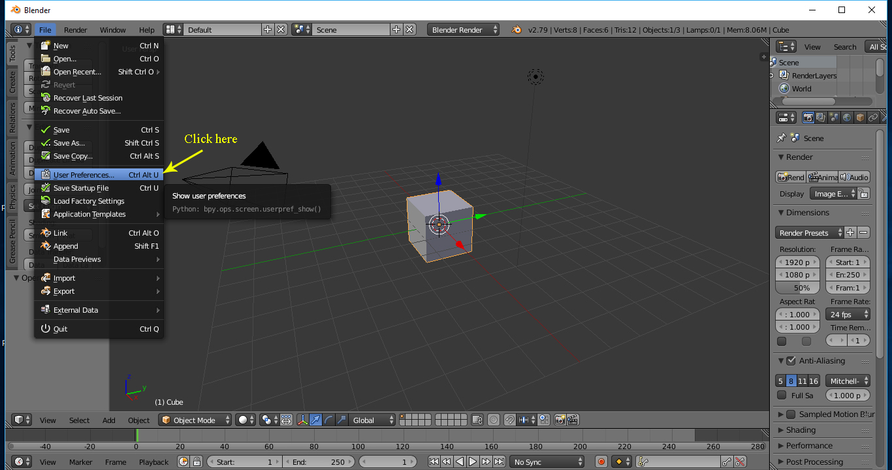
Task: Open the World properties tab icon
Action: 846,117
